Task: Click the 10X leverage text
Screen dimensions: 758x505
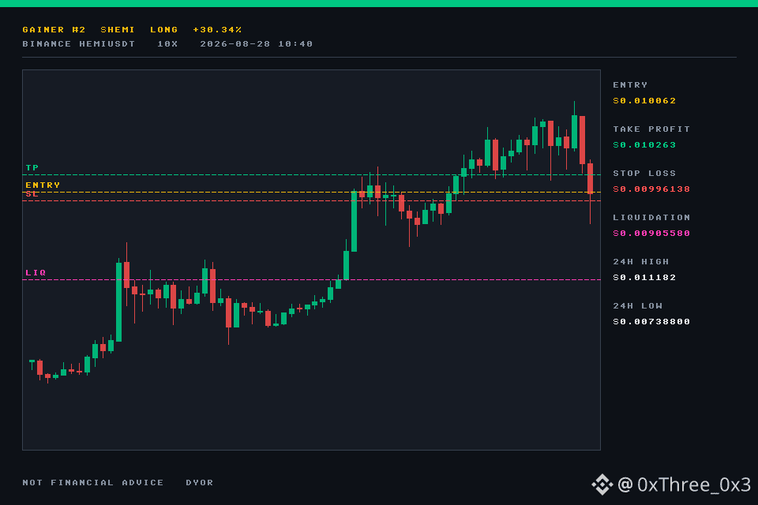Action: pos(167,43)
